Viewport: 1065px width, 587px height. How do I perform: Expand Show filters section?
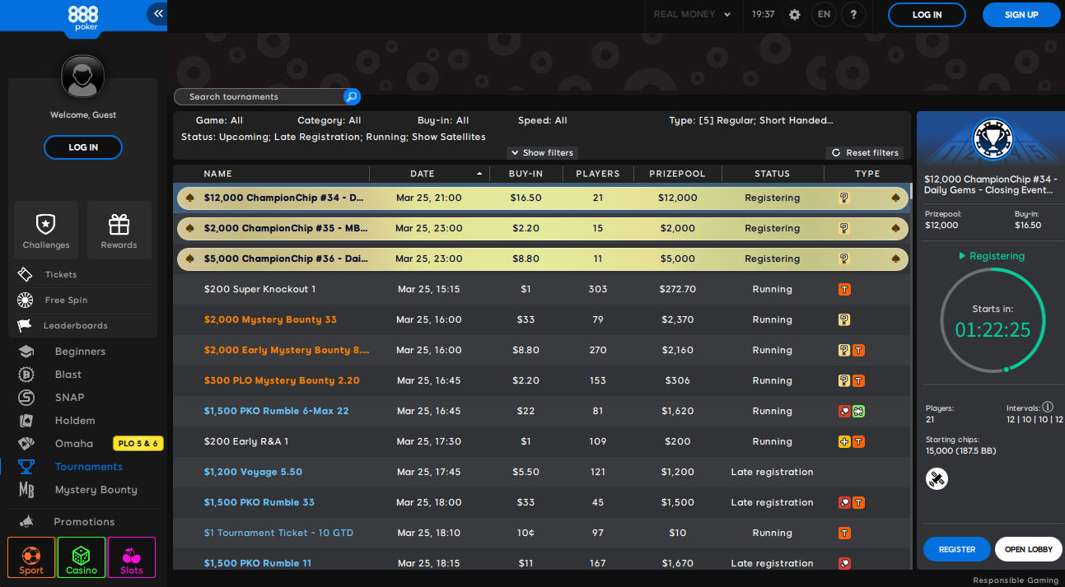542,153
